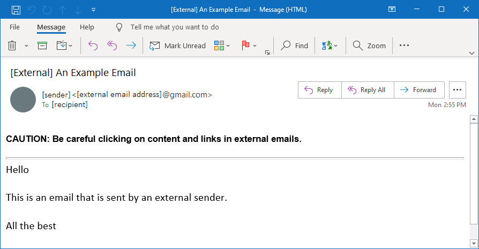The image size is (479, 249).
Task: Expand the Delete dropdown arrow
Action: (x=26, y=46)
